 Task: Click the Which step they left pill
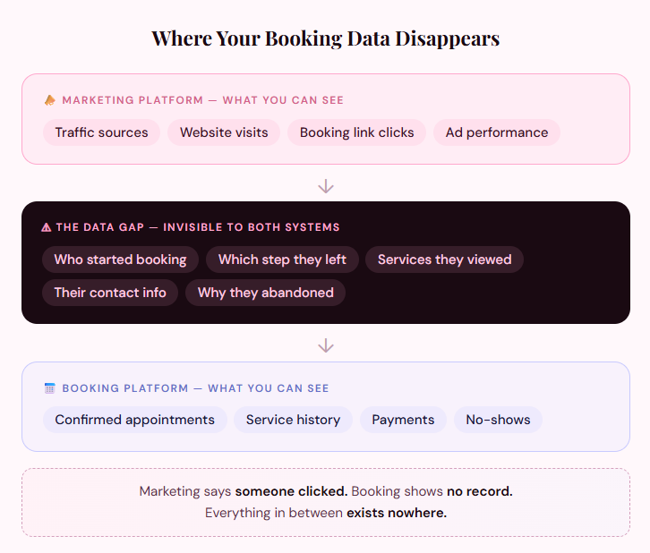(x=282, y=259)
